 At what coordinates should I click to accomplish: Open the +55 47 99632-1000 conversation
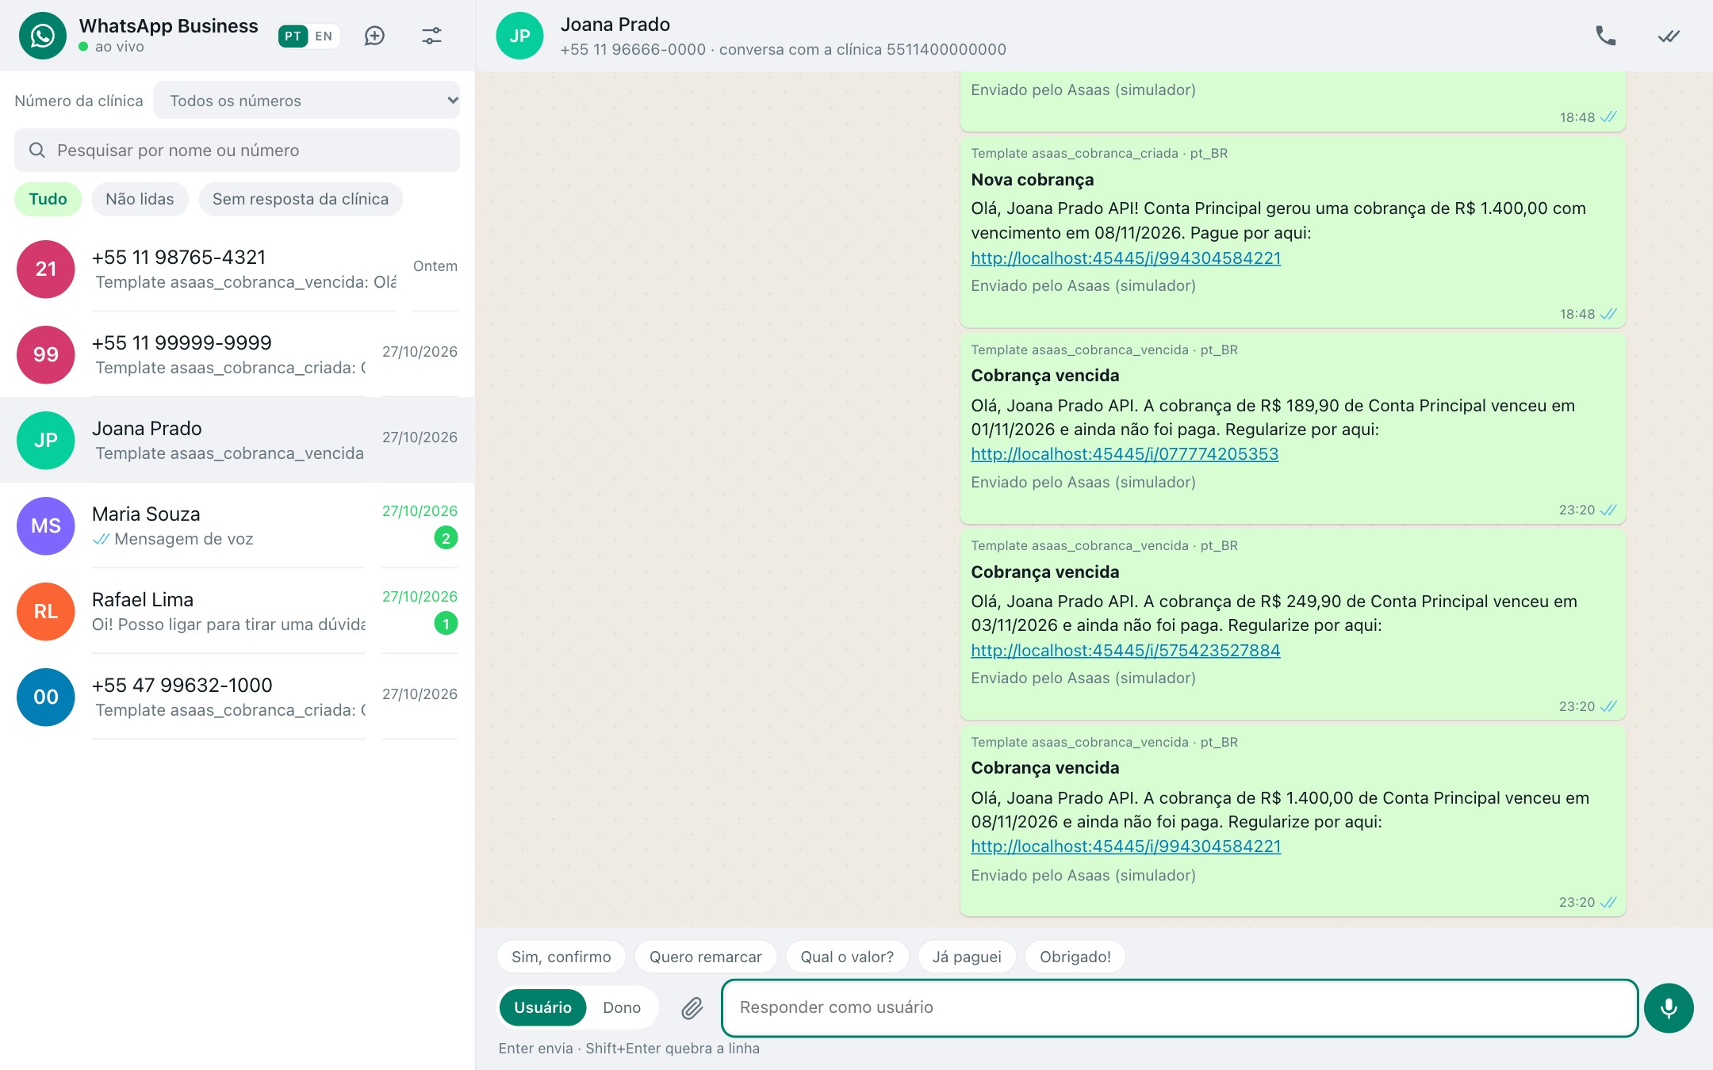pyautogui.click(x=237, y=697)
